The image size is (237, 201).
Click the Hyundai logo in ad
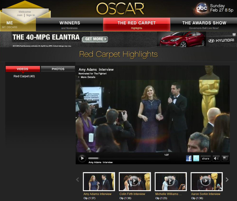[x=221, y=40]
